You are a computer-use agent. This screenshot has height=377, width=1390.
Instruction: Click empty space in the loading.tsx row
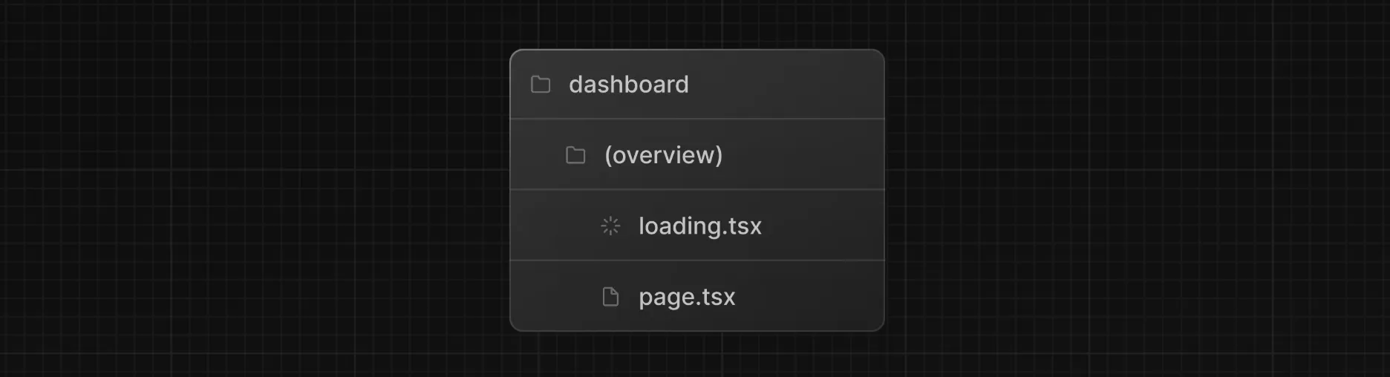click(x=824, y=226)
